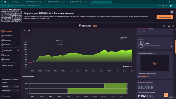
Task: Click the JMHfx profile avatar
Action: click(x=141, y=45)
